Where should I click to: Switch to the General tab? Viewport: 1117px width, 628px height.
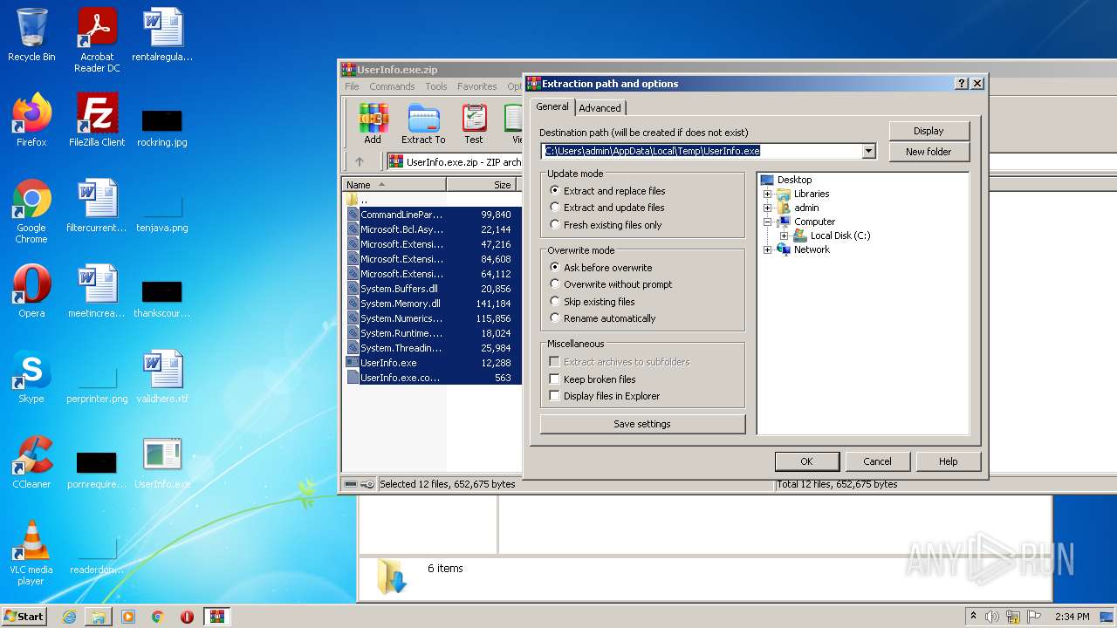552,106
